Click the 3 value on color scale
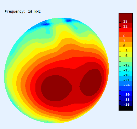 pyautogui.click(x=124, y=41)
